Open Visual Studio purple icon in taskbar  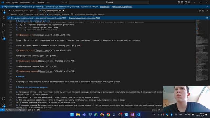coord(132,115)
